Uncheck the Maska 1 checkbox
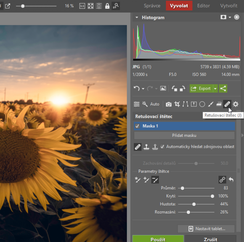 tap(137, 126)
